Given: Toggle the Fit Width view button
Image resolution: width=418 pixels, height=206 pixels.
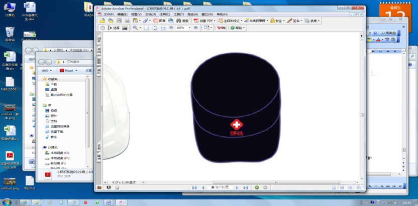Looking at the screenshot, I should point(163,28).
